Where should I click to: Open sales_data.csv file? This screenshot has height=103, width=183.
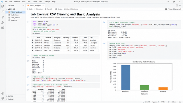(x=15, y=18)
